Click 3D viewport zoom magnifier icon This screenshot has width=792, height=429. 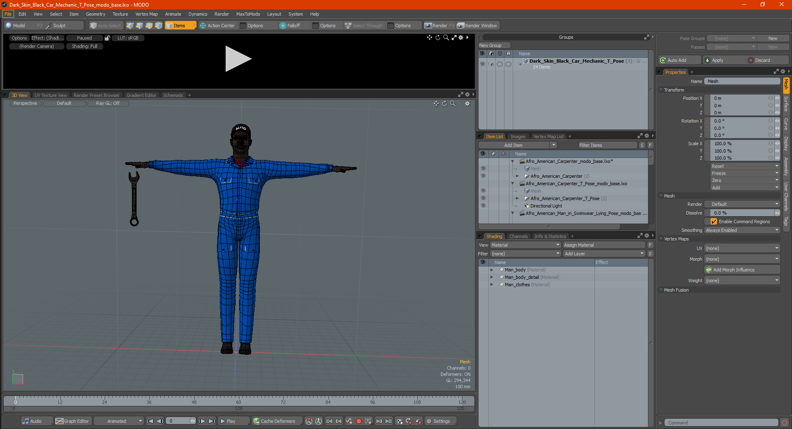click(453, 104)
